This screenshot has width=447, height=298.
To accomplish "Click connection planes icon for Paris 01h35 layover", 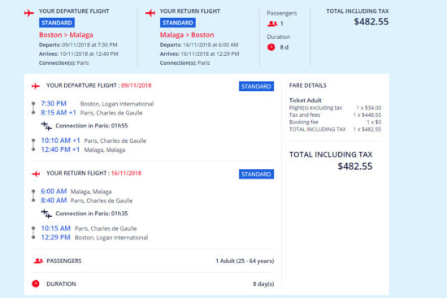I will click(x=46, y=214).
